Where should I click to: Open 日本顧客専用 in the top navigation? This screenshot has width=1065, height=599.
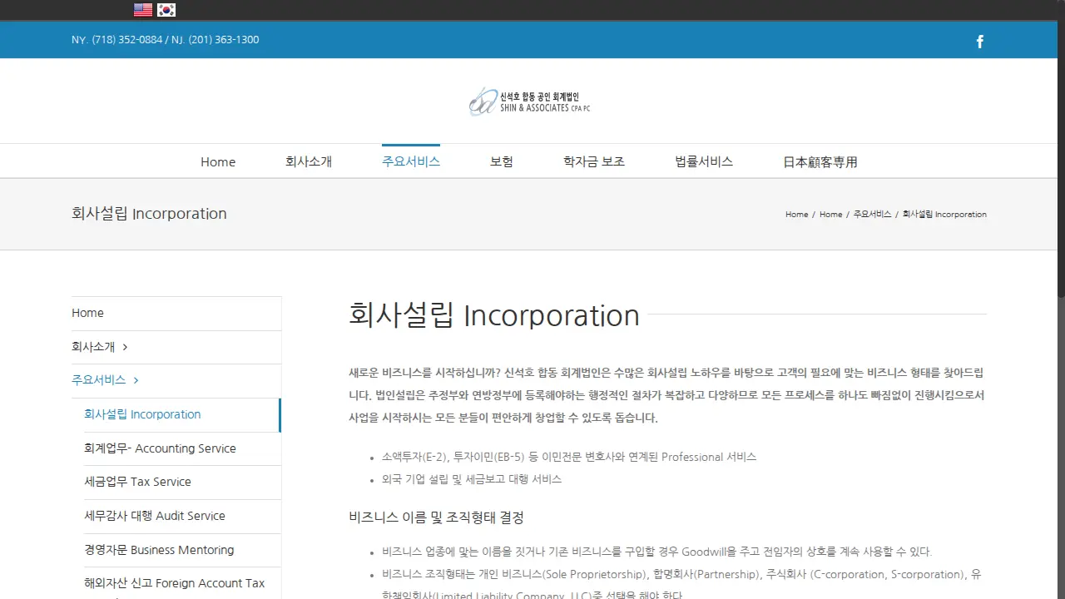820,162
